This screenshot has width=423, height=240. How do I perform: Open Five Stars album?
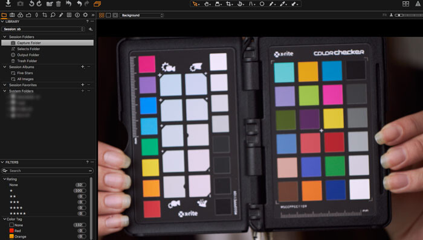(25, 73)
